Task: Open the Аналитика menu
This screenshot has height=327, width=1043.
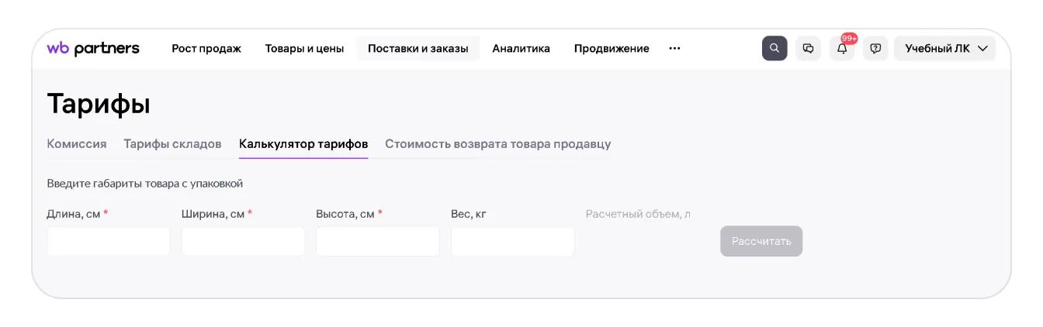Action: coord(521,48)
